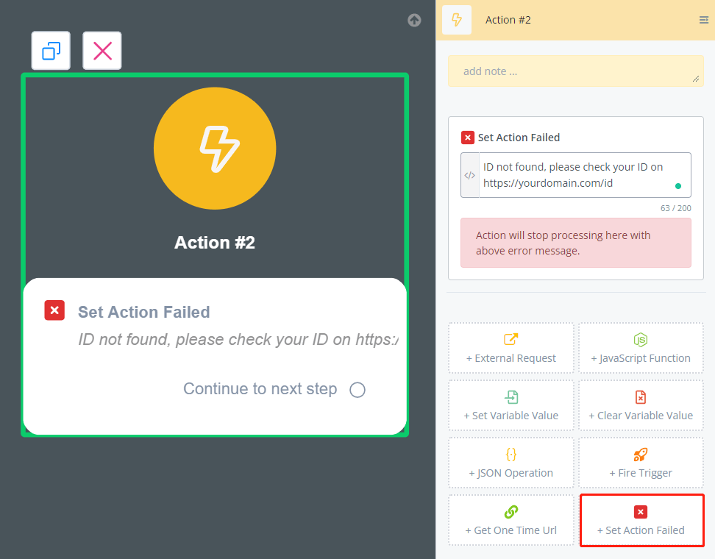The image size is (715, 559).
Task: Click the up arrow circle icon
Action: click(414, 21)
